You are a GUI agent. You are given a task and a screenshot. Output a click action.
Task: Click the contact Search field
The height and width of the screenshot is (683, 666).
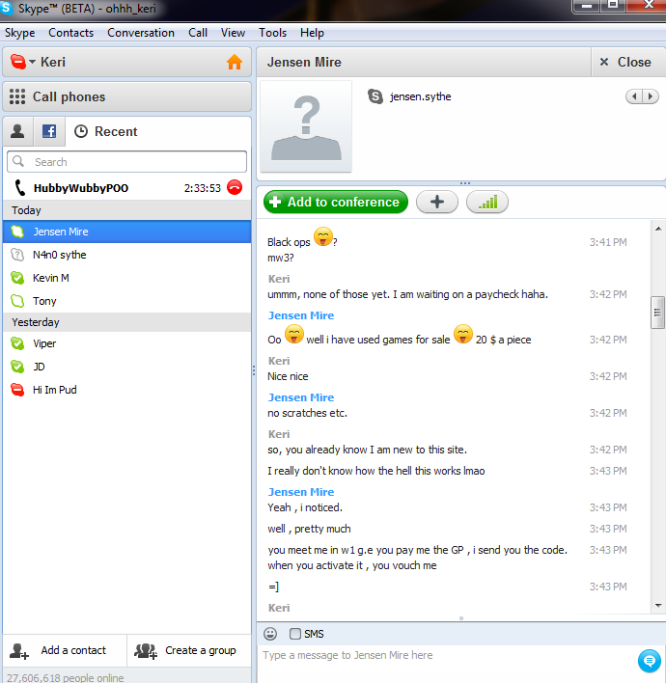click(126, 162)
